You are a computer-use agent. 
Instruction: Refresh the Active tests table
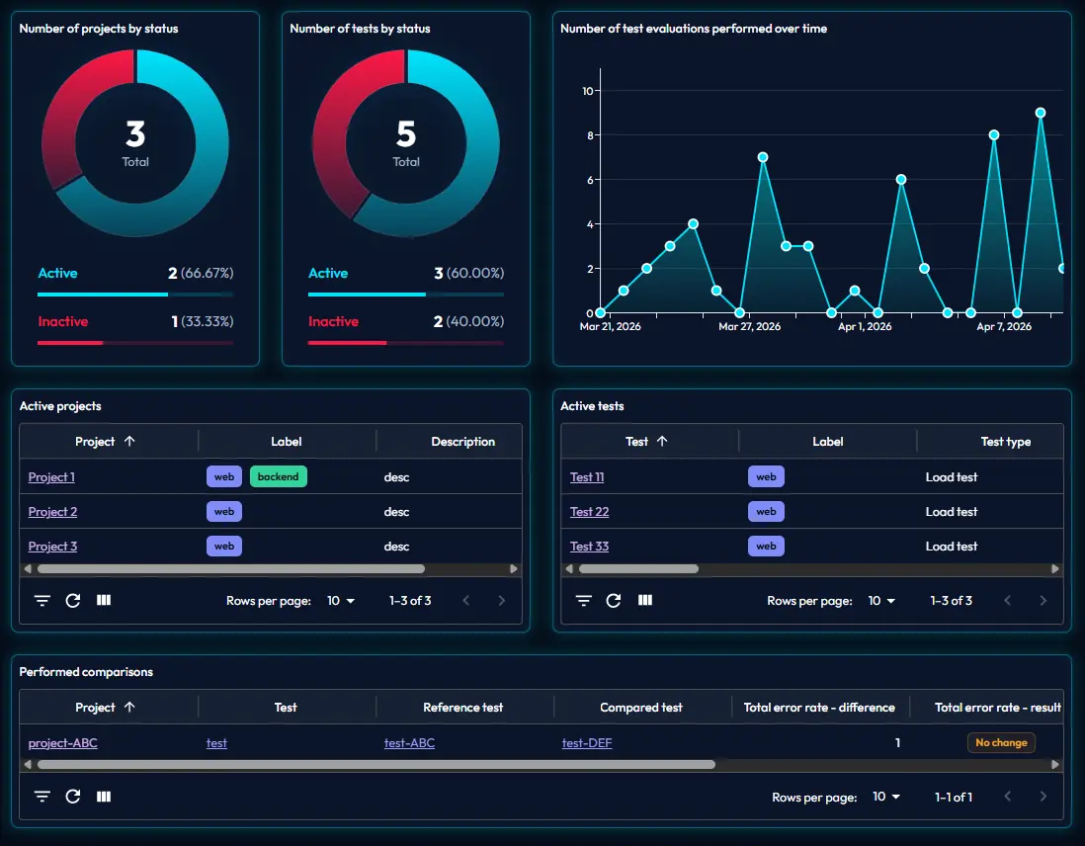coord(614,600)
